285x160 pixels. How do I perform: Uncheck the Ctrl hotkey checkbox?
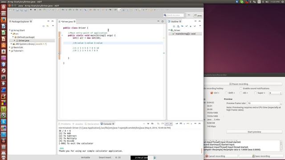(x=212, y=93)
